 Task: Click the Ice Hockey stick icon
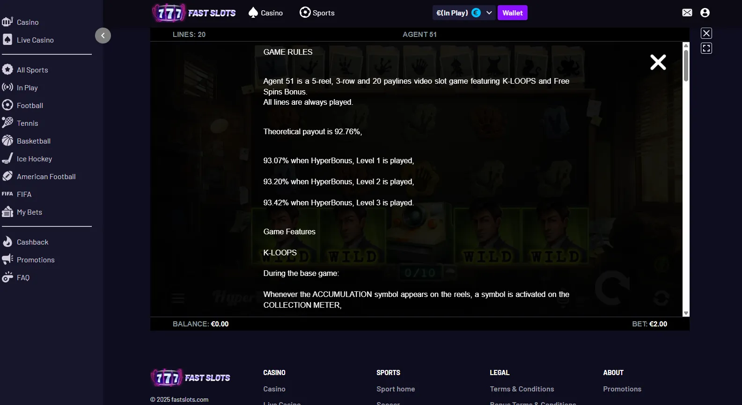click(x=7, y=159)
